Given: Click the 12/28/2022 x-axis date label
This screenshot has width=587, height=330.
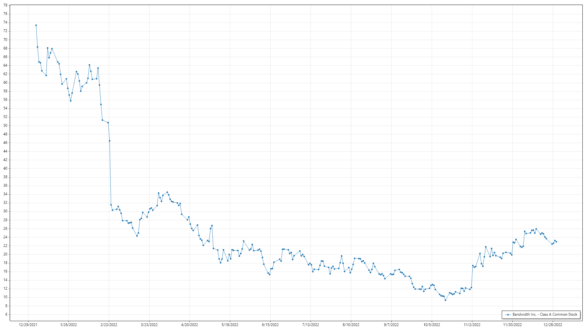Looking at the screenshot, I should click(553, 325).
